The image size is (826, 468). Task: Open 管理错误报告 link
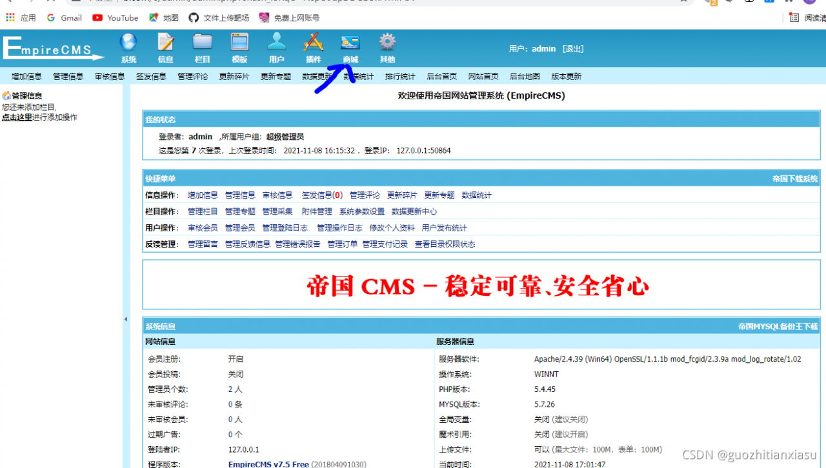pos(297,244)
